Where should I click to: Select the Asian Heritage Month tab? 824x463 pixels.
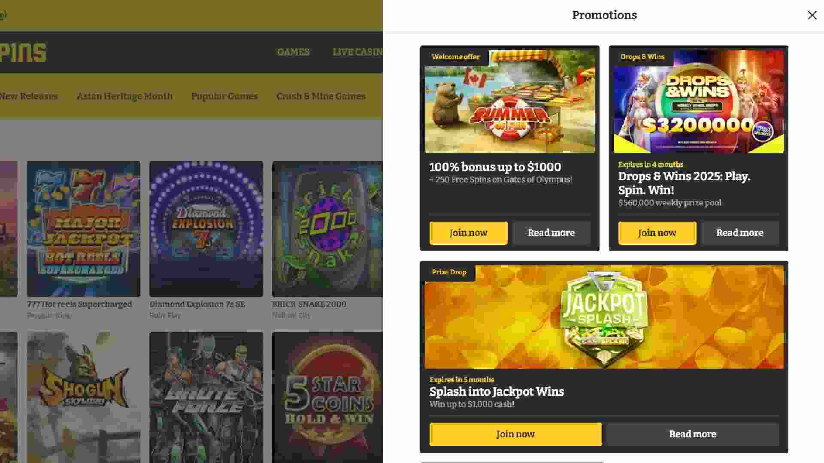[124, 96]
